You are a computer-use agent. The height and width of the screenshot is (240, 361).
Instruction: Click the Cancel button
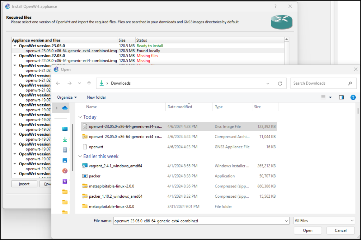pos(341,230)
